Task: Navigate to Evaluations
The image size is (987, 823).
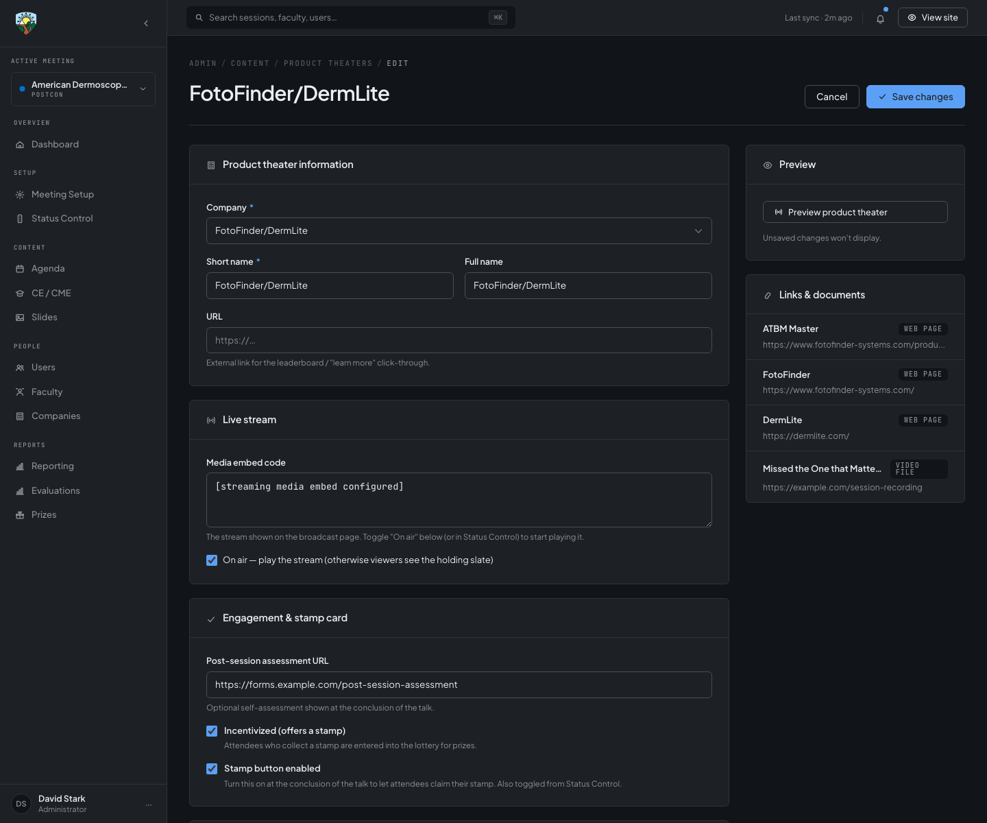Action: point(83,491)
